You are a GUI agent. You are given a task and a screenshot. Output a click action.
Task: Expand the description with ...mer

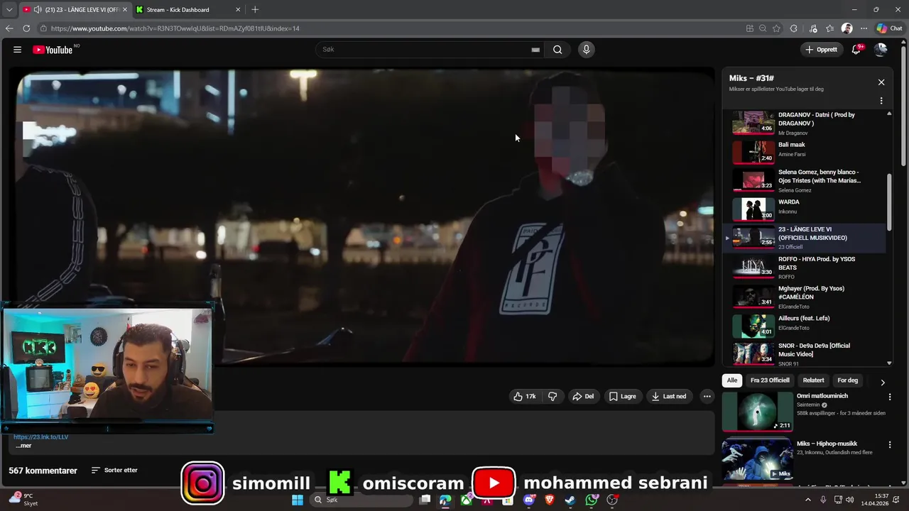point(23,446)
